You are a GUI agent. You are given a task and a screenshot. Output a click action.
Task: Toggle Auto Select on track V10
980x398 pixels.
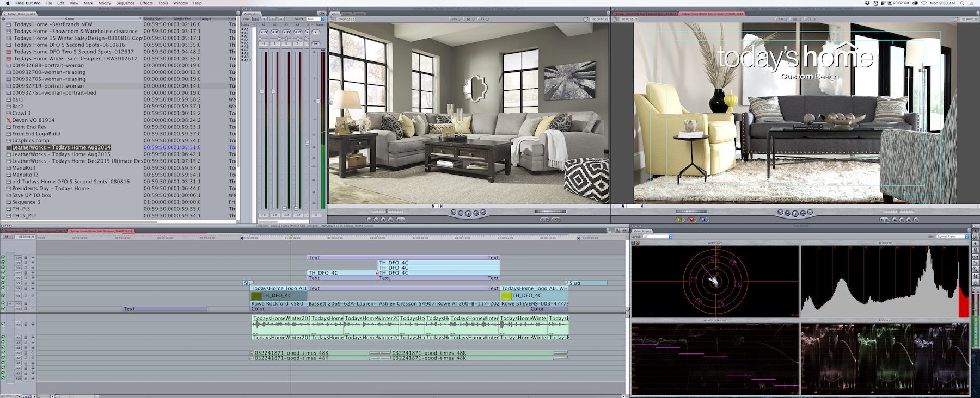[33, 258]
